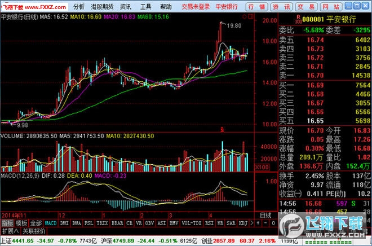Click the 0 button next to the minus
372x246 pixels.
click(273, 223)
